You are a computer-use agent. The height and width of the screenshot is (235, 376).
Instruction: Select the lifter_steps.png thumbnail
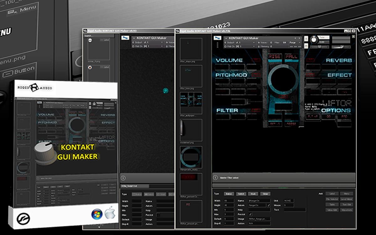pyautogui.click(x=191, y=49)
